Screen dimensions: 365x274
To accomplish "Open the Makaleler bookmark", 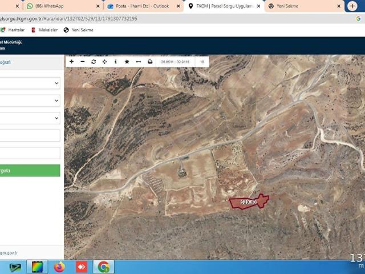I will point(44,30).
